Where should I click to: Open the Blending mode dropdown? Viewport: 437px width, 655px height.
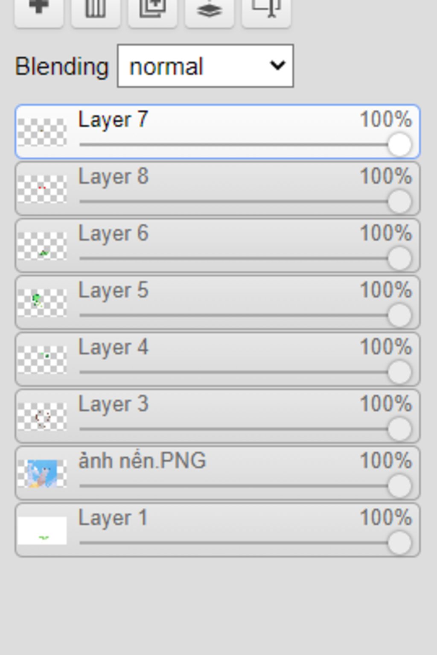coord(205,66)
